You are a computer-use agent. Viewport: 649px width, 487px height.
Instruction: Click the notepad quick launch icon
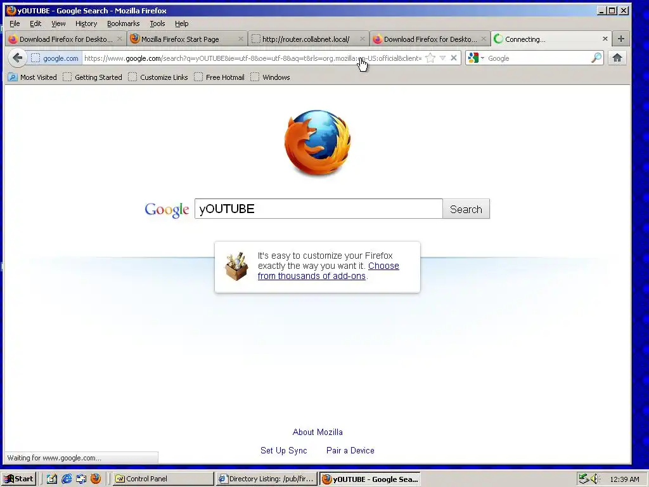click(x=52, y=479)
